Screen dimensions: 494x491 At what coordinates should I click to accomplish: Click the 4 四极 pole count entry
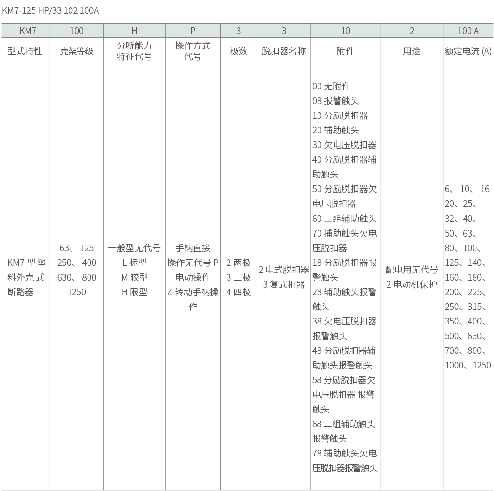238,292
